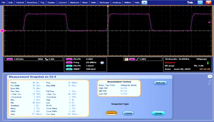Click the A' trigger badge
The height and width of the screenshot is (122, 214).
coord(126,59)
